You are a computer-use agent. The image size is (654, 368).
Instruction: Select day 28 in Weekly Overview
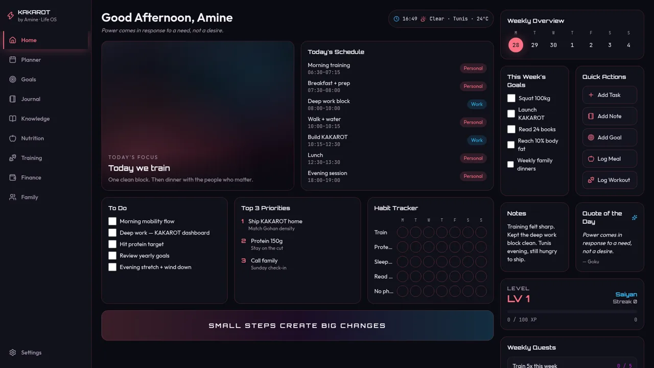pyautogui.click(x=516, y=45)
